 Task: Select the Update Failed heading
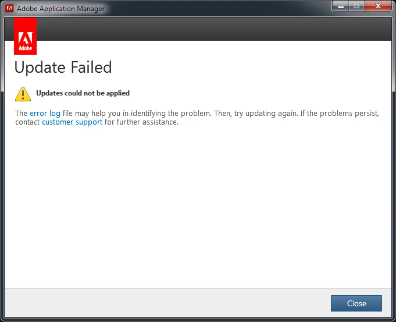click(63, 68)
